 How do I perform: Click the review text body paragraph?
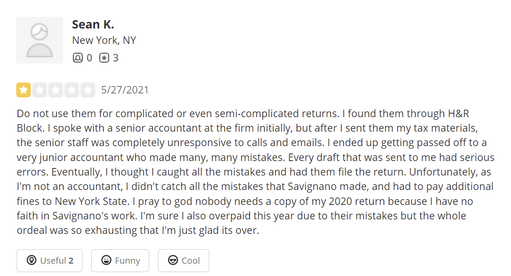pyautogui.click(x=254, y=171)
